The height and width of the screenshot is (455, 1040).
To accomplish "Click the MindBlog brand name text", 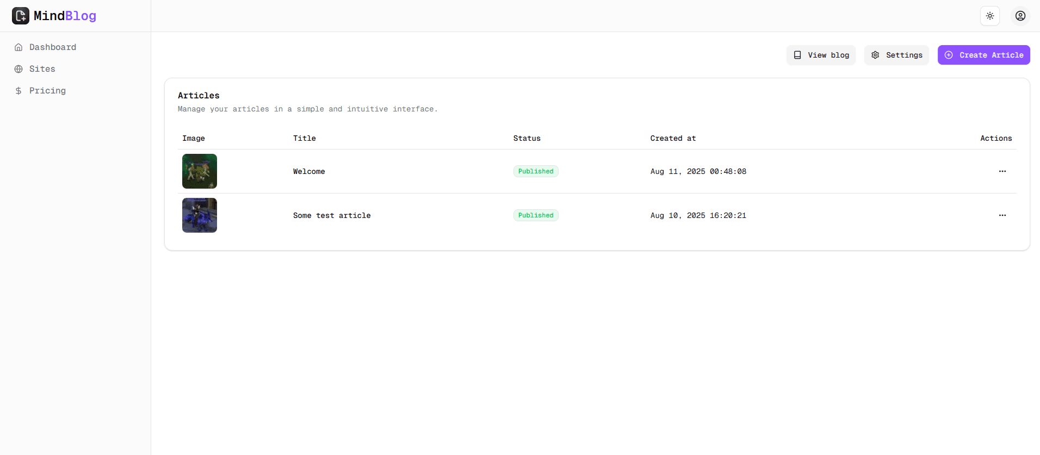I will pyautogui.click(x=65, y=16).
